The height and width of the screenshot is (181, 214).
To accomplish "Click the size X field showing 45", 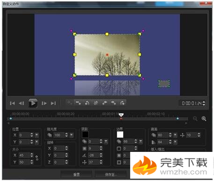I will (x=24, y=155).
